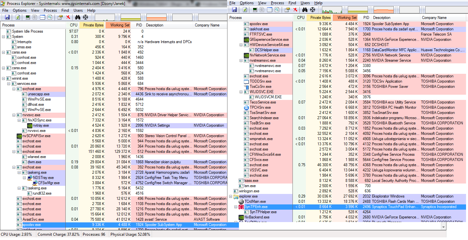Click crosshair target icon in left window toolbar
The width and height of the screenshot is (468, 240).
pos(86,17)
